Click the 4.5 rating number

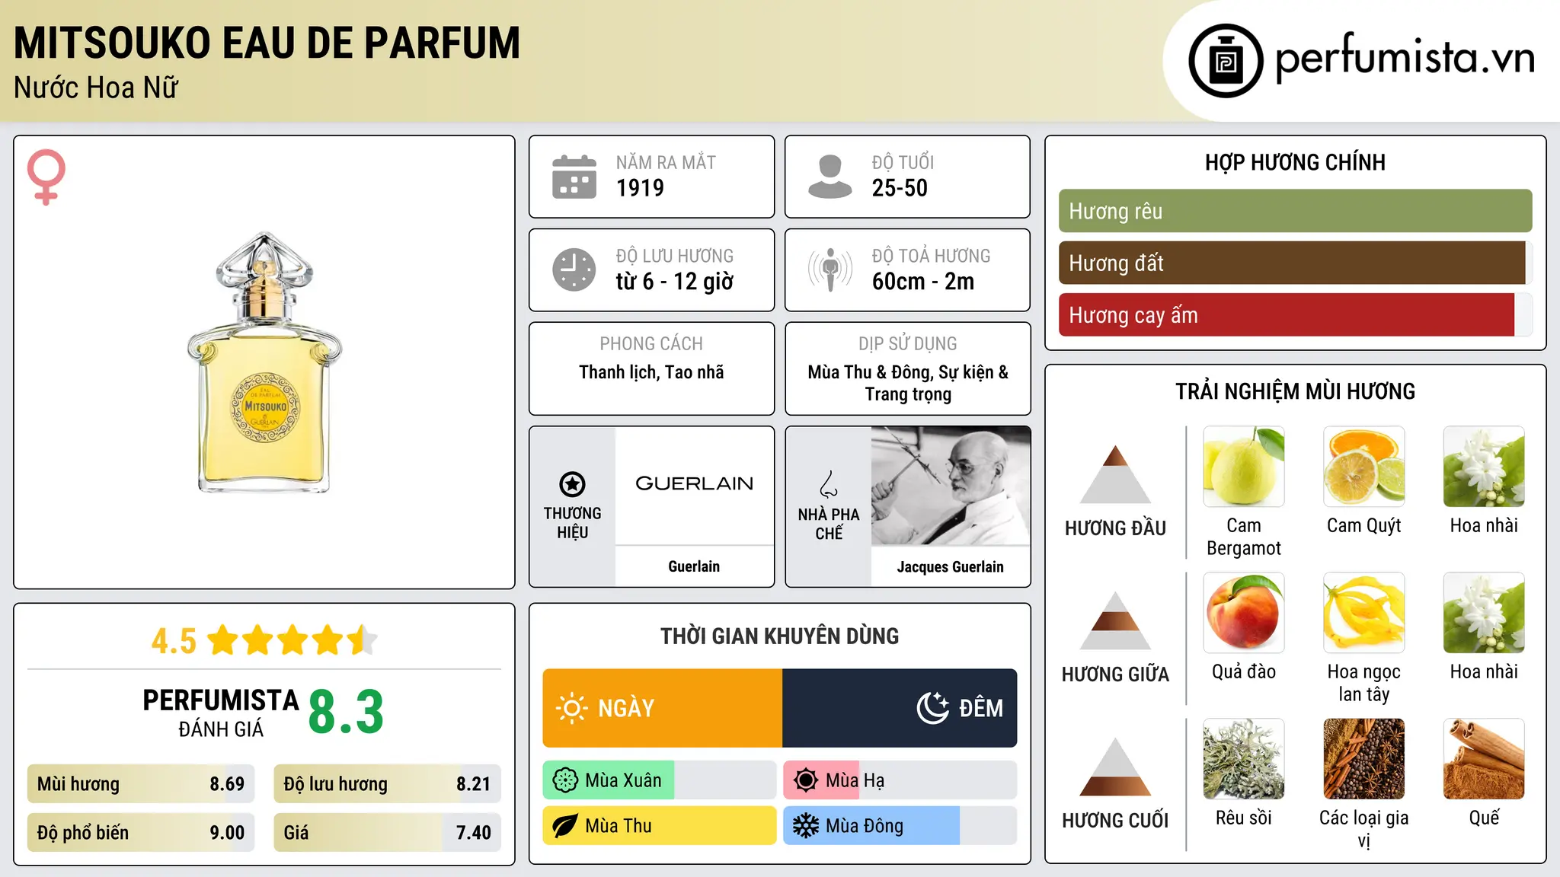pyautogui.click(x=174, y=641)
